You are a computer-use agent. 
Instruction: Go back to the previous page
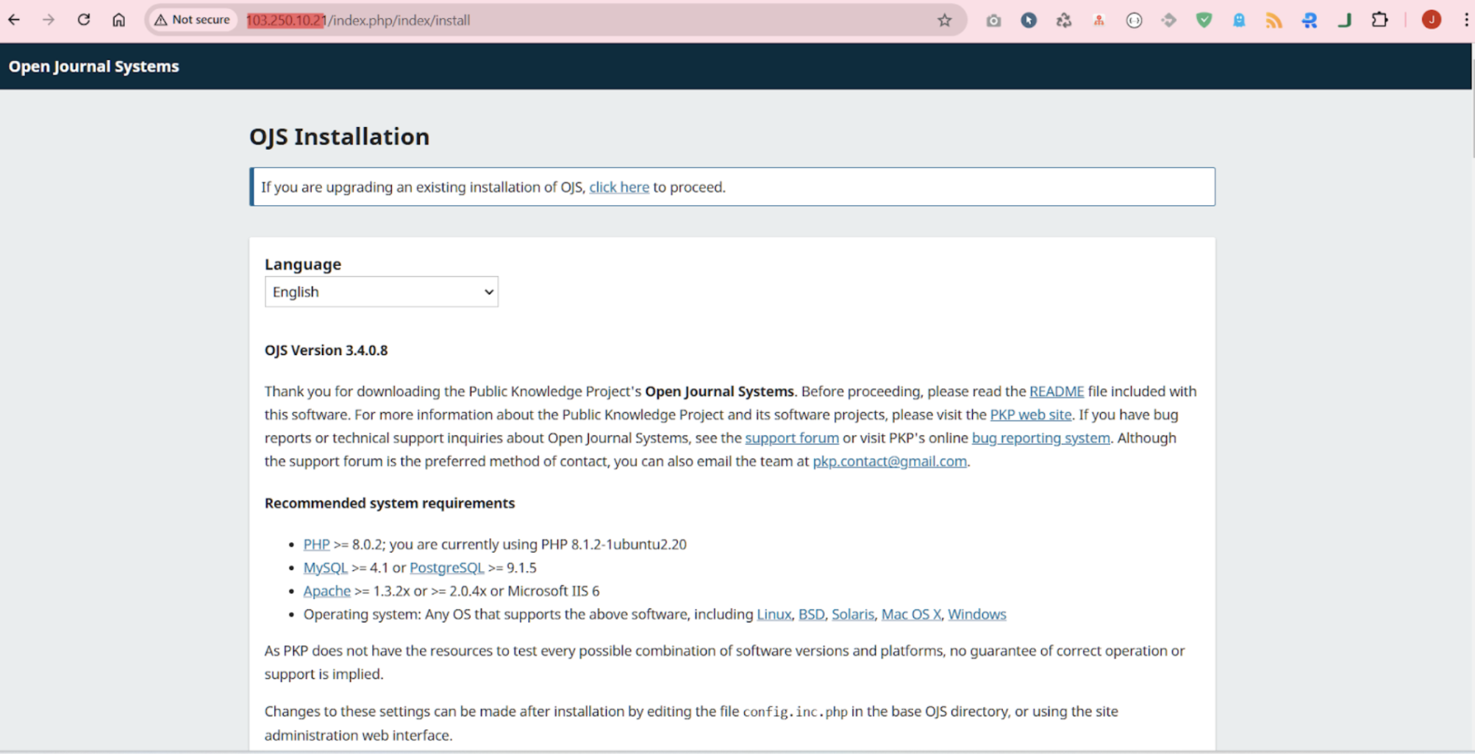click(x=14, y=20)
